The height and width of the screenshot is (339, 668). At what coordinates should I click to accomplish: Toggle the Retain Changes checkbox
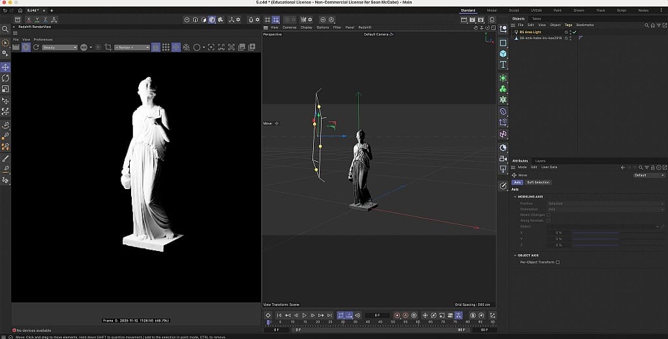pos(548,214)
